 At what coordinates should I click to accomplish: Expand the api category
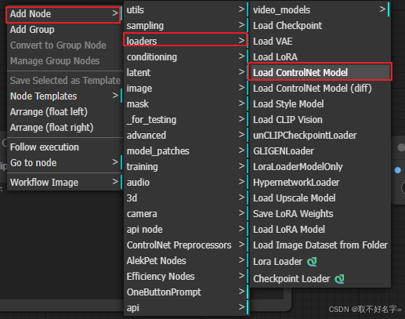tap(186, 308)
